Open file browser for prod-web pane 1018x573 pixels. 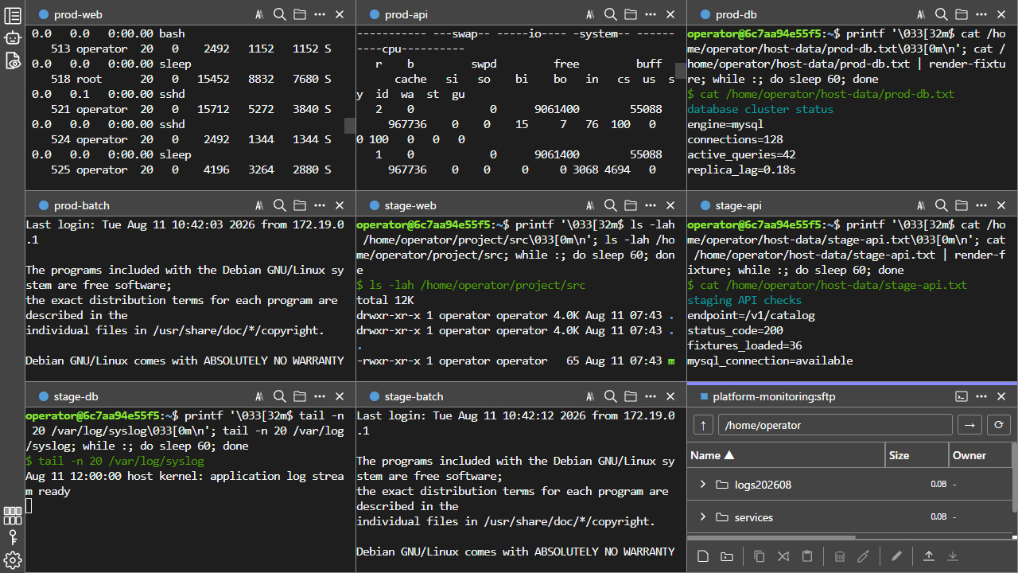(299, 14)
